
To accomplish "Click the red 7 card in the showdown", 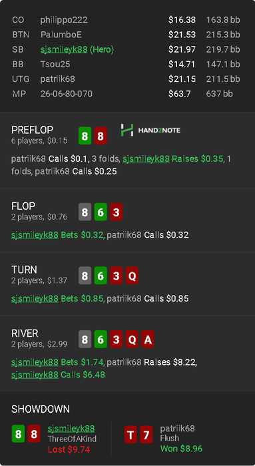I will tap(146, 435).
